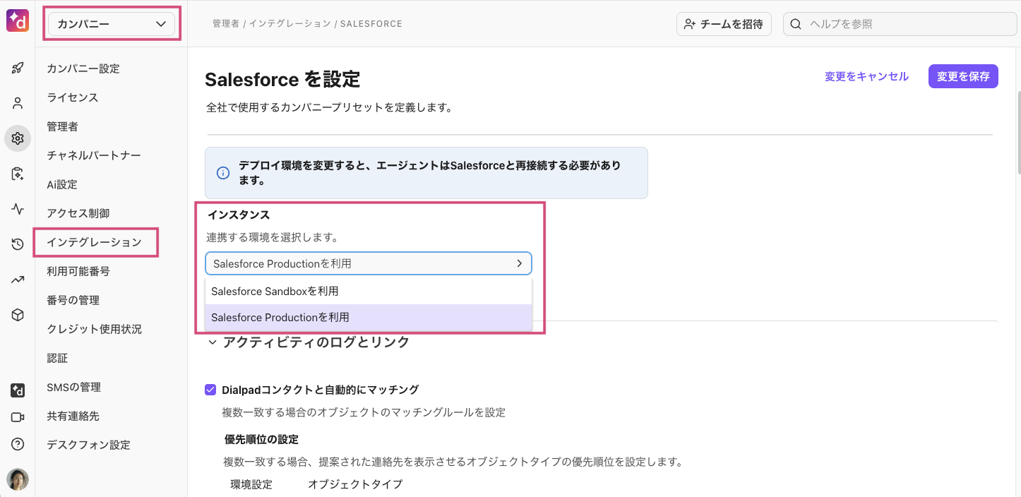The width and height of the screenshot is (1021, 497).
Task: Open 管理者 in left menu
Action: pos(62,126)
